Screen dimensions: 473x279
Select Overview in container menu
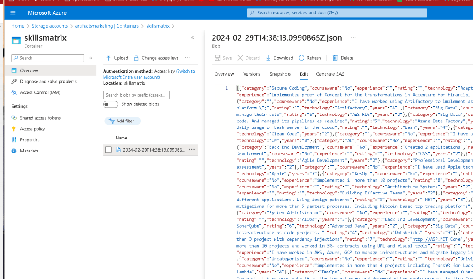(x=50, y=71)
